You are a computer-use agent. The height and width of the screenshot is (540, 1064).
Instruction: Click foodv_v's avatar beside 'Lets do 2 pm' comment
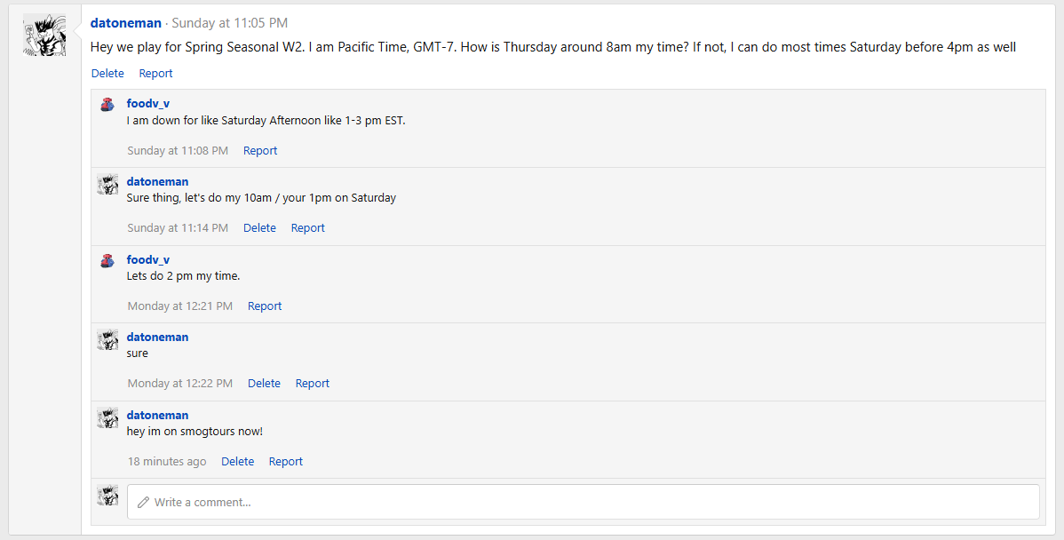(107, 261)
